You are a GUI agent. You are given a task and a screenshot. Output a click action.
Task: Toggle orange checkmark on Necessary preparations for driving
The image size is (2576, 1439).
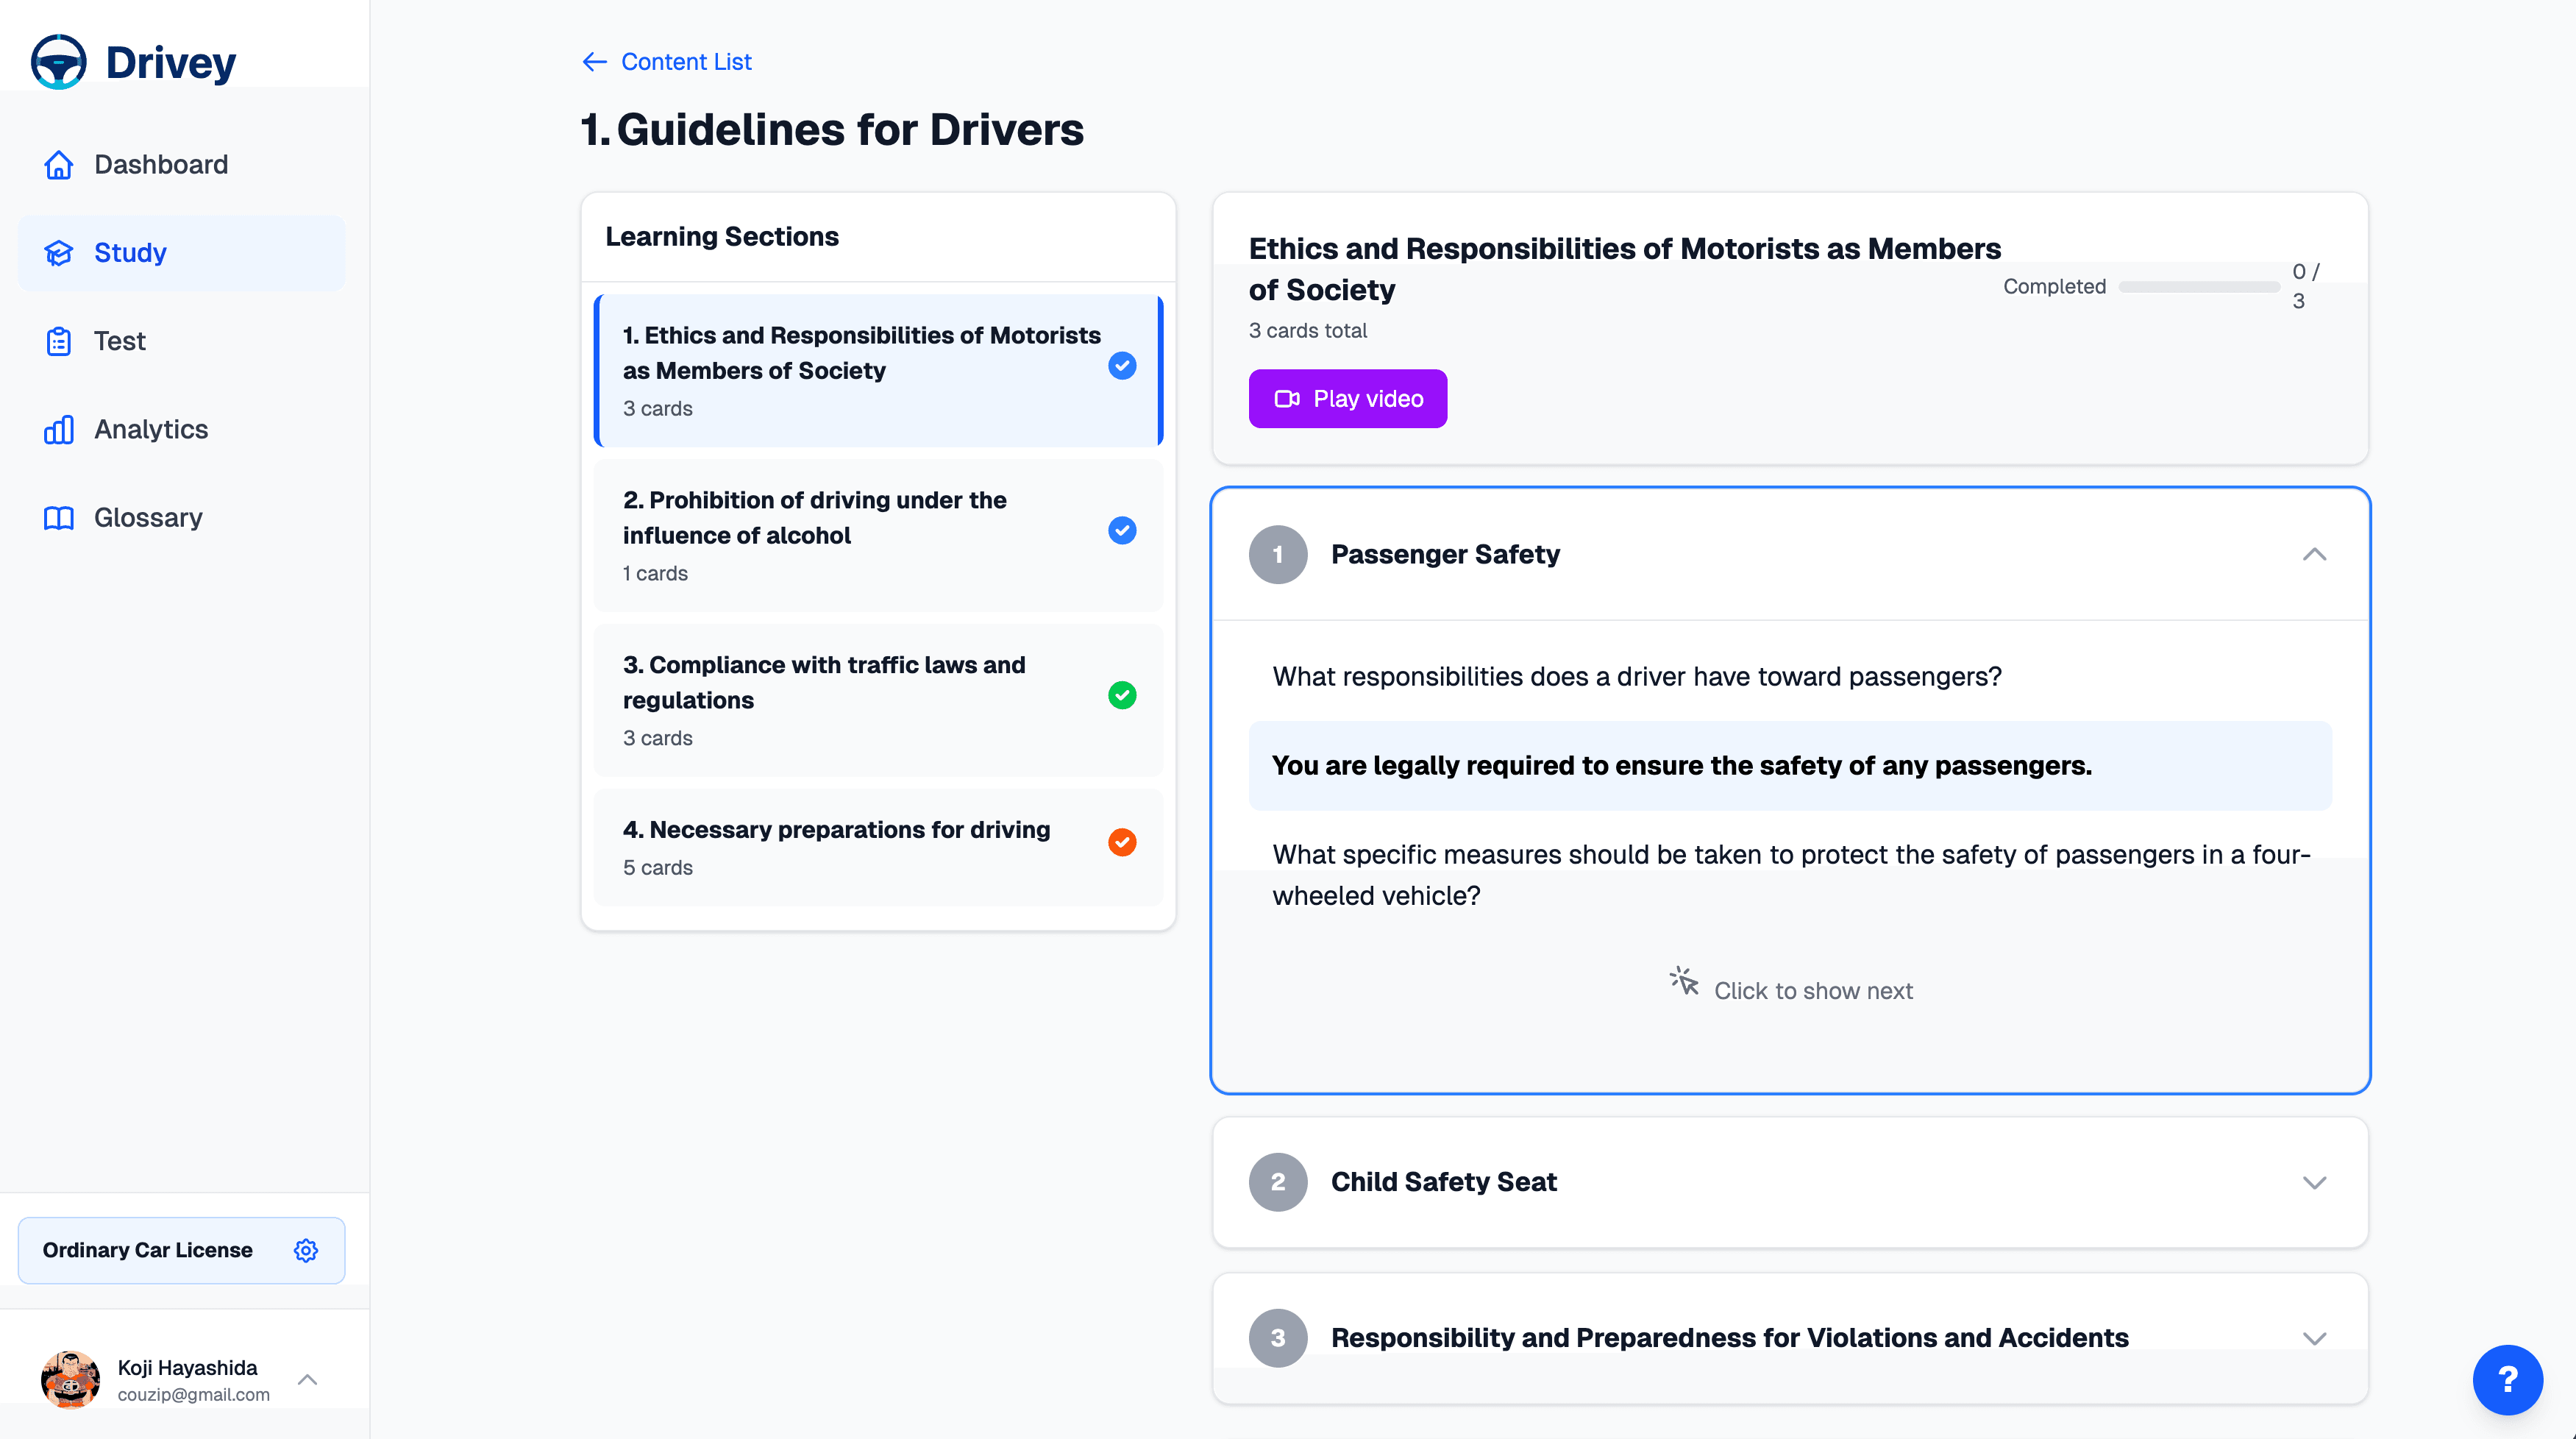1122,842
